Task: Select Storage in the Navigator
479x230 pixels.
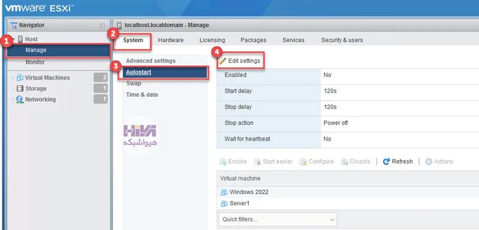Action: pos(36,88)
